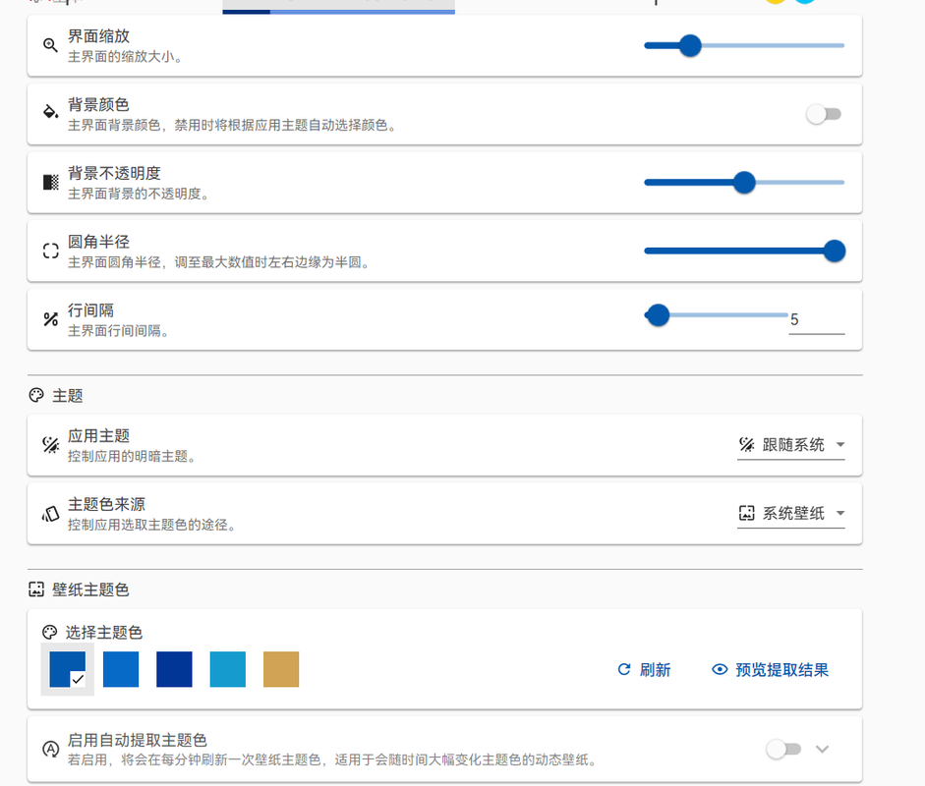This screenshot has height=786, width=925.
Task: Click the 行间隔 slider handle
Action: click(658, 314)
